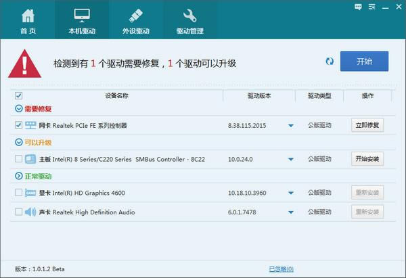Select the Realtek High Definition Audio name
Image resolution: width=406 pixels, height=278 pixels.
pos(87,212)
